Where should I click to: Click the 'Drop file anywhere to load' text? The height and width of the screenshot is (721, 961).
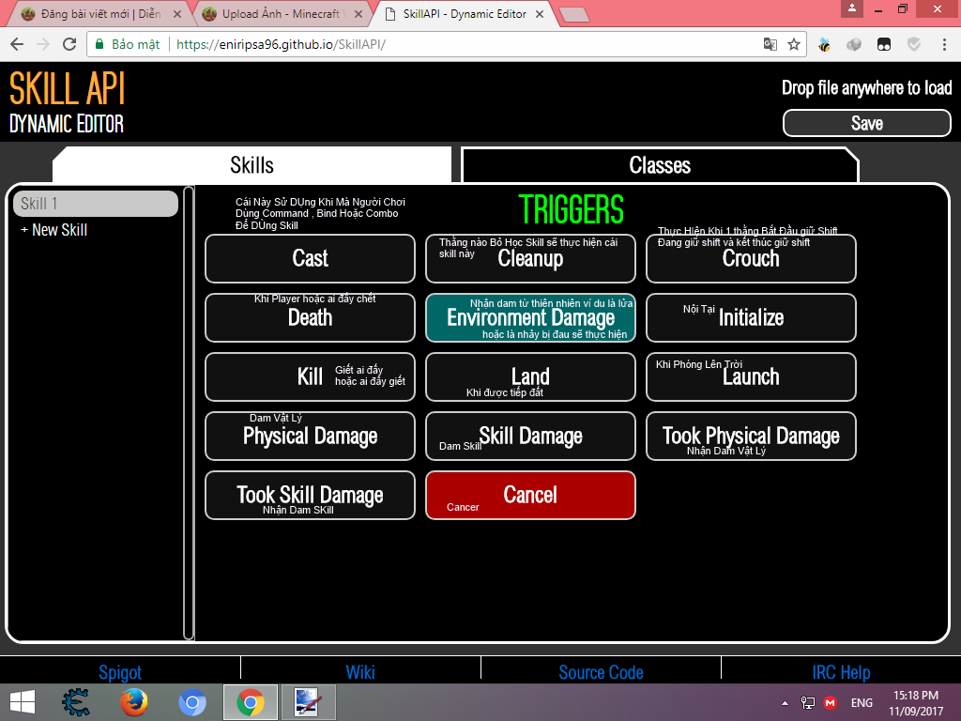pos(866,87)
